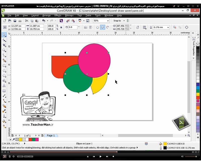Switch to the Page 1 tab

point(51,135)
